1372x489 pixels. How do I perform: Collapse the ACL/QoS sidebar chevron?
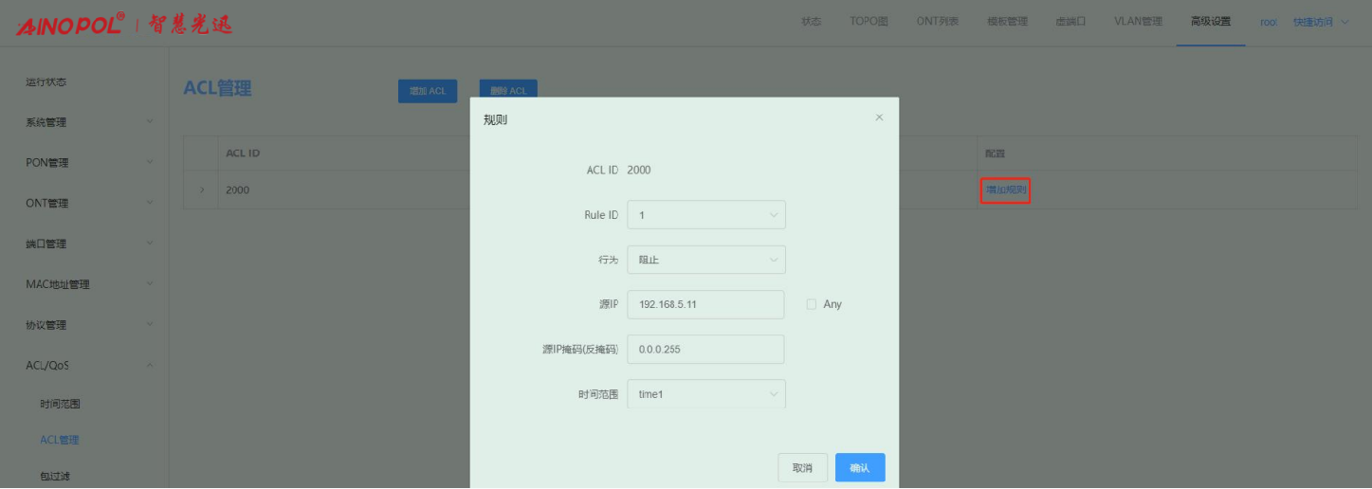tap(149, 366)
